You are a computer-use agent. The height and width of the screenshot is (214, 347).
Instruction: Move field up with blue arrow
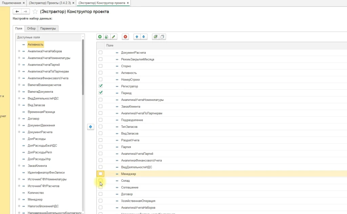pyautogui.click(x=137, y=37)
